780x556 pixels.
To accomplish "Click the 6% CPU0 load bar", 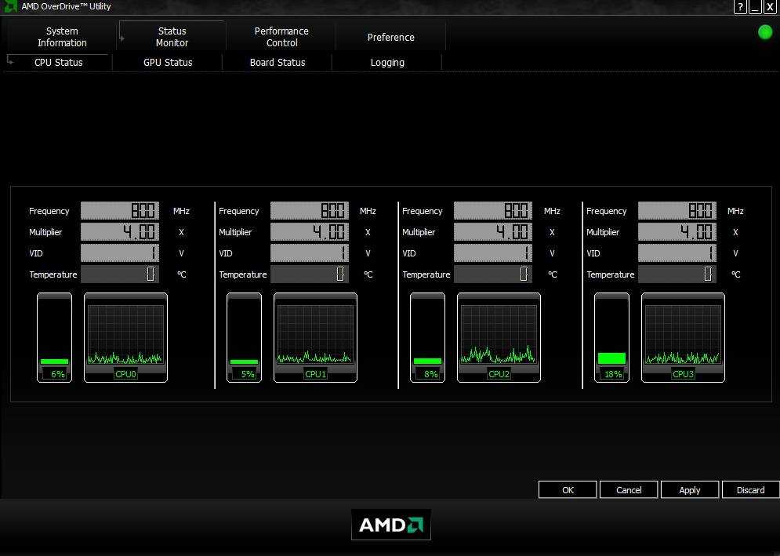I will (54, 337).
